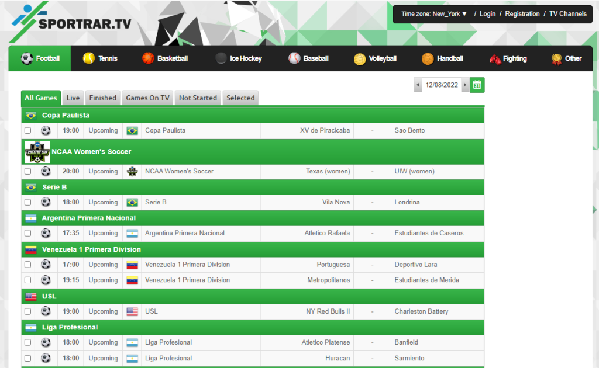Screen dimensions: 599x368
Task: Open the Baseball section
Action: [308, 58]
